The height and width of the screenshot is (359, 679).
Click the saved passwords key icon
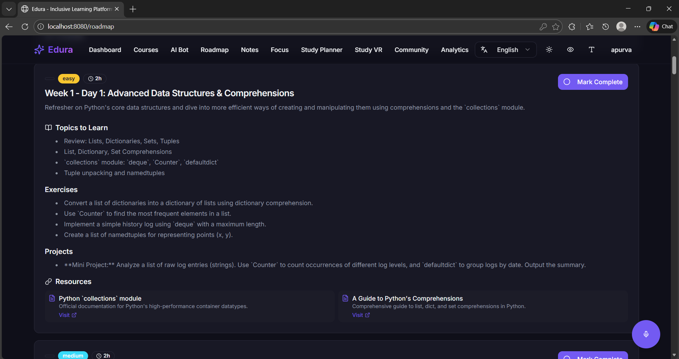tap(543, 27)
